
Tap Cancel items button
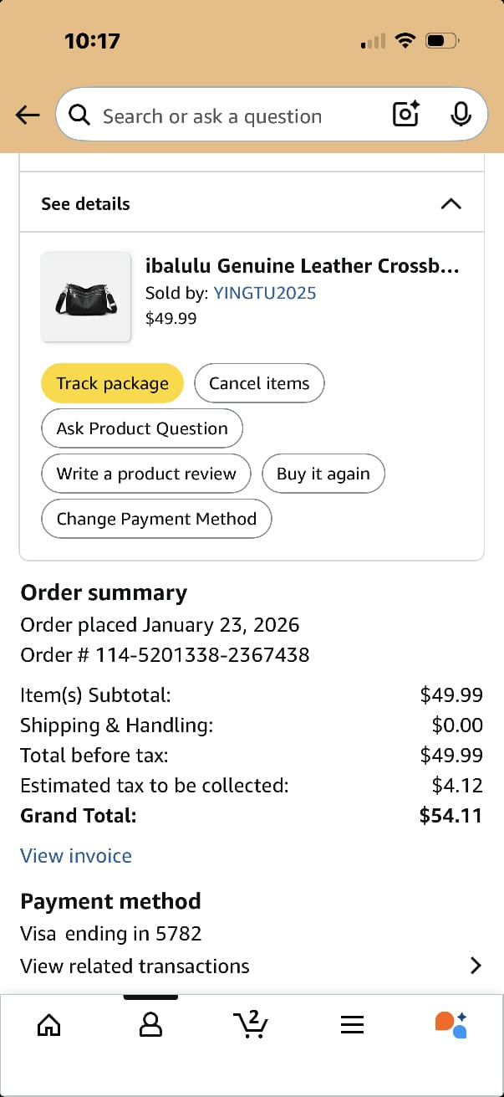(259, 383)
